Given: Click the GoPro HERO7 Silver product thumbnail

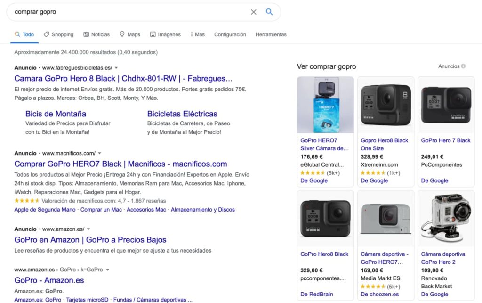Looking at the screenshot, I should 325,103.
